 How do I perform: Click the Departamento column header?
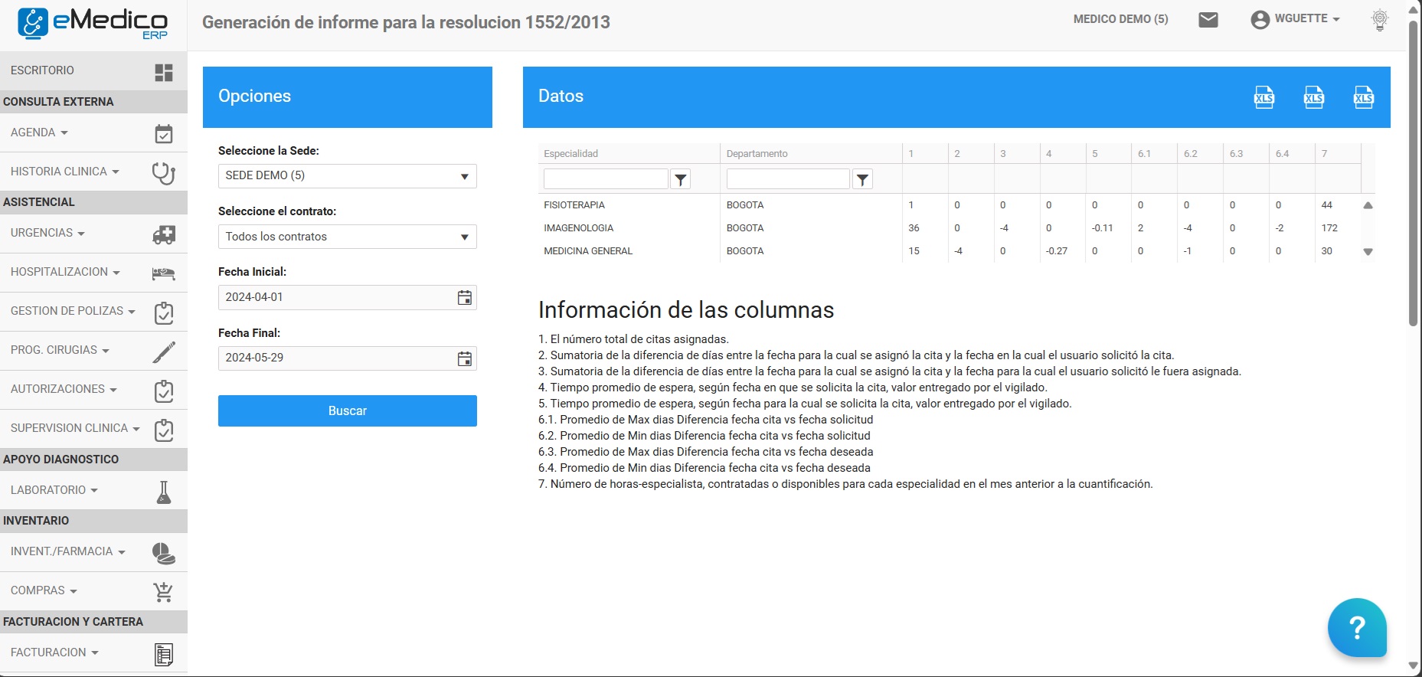coord(811,153)
